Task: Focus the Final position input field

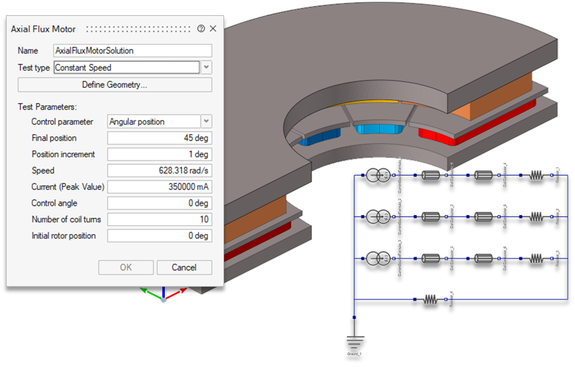Action: pyautogui.click(x=159, y=138)
